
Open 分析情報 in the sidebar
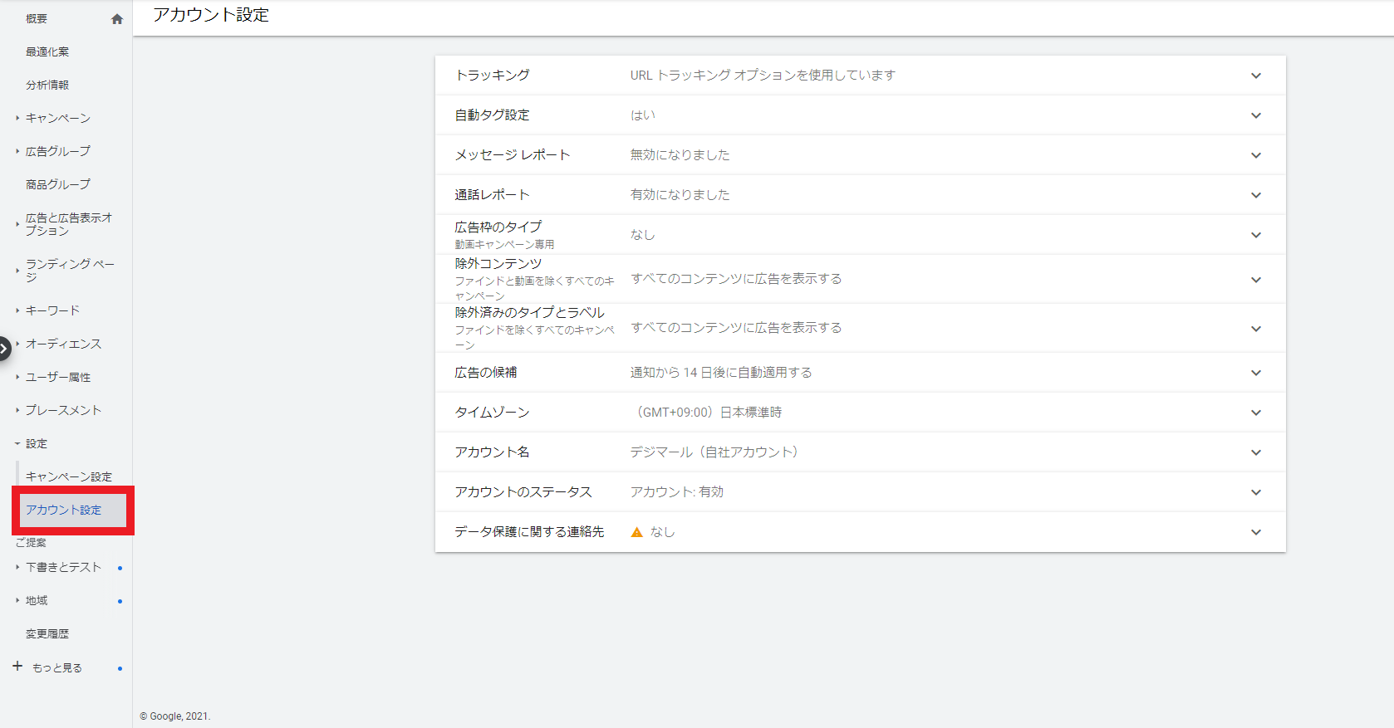click(x=47, y=85)
